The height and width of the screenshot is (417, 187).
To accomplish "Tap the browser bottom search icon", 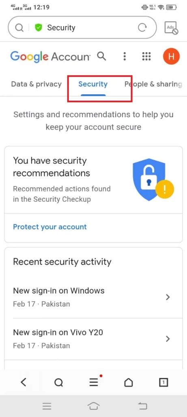I will 58,382.
